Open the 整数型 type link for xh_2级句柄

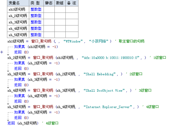coord(36,16)
